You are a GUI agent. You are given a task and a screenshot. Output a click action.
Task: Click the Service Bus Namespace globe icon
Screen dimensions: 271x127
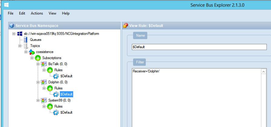pyautogui.click(x=12, y=26)
